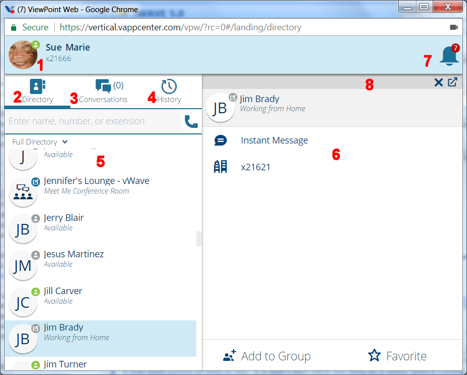Click the JM avatar circle
The image size is (467, 375).
tap(23, 265)
